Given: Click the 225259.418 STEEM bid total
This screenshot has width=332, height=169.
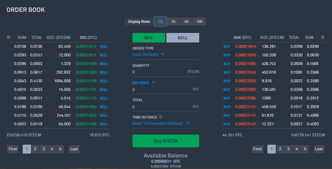Looking at the screenshot, I should (24, 135).
